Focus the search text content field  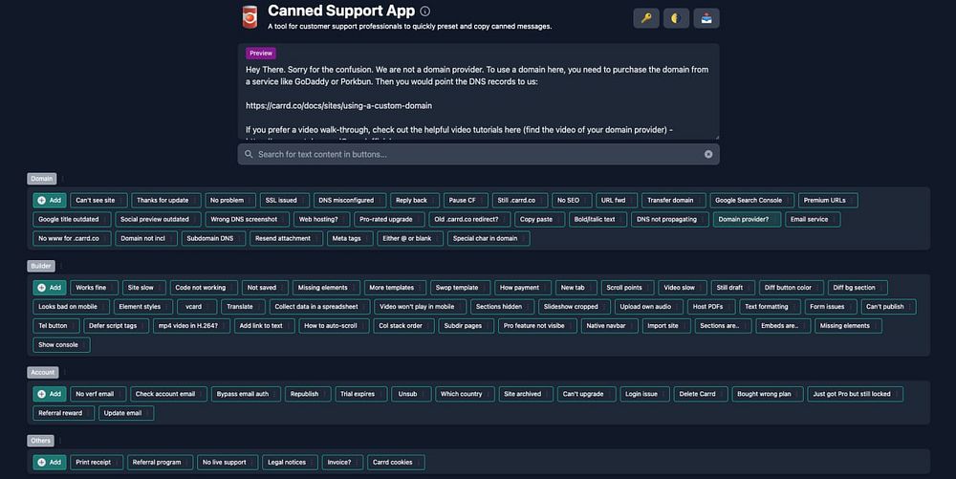point(479,154)
